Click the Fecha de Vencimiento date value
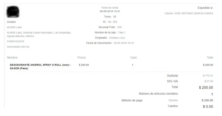The width and height of the screenshot is (222, 116). point(124,43)
